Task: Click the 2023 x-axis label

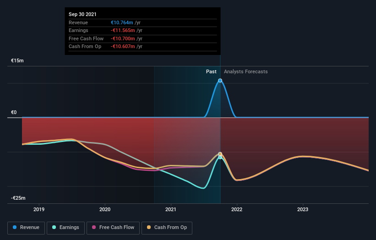Action: click(303, 209)
